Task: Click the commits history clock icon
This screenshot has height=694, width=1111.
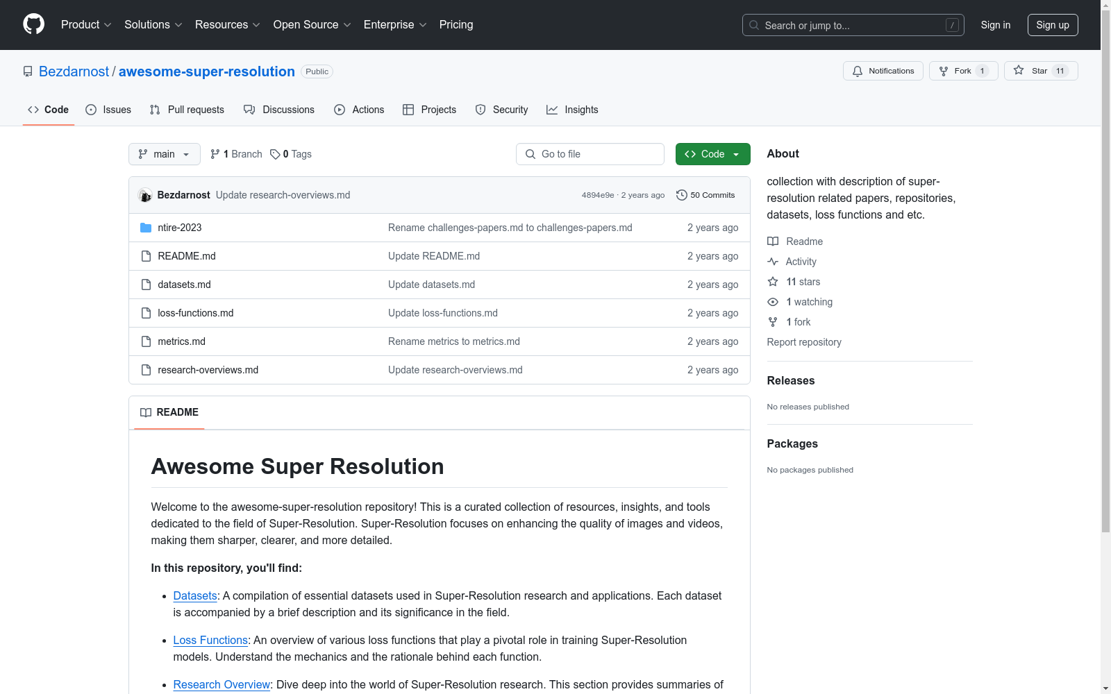Action: coord(682,195)
